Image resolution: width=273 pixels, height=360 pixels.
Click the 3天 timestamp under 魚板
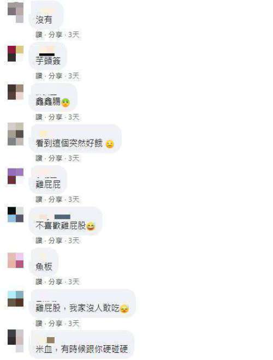(x=74, y=281)
